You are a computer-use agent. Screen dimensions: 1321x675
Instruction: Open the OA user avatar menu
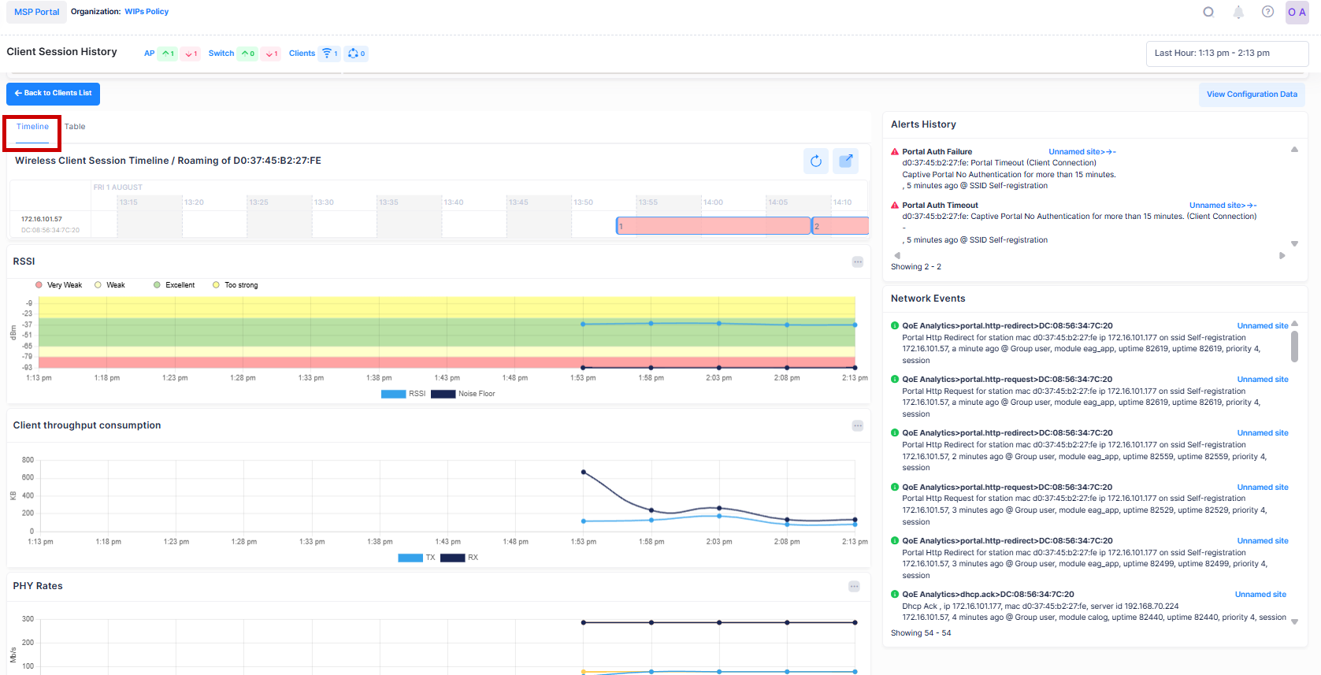(x=1297, y=13)
